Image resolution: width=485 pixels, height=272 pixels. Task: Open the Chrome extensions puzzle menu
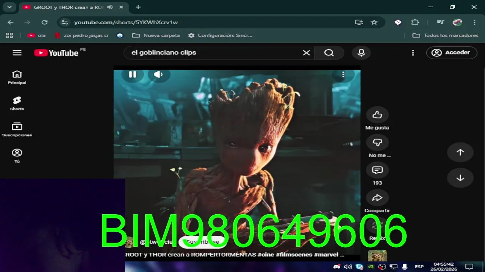point(415,22)
